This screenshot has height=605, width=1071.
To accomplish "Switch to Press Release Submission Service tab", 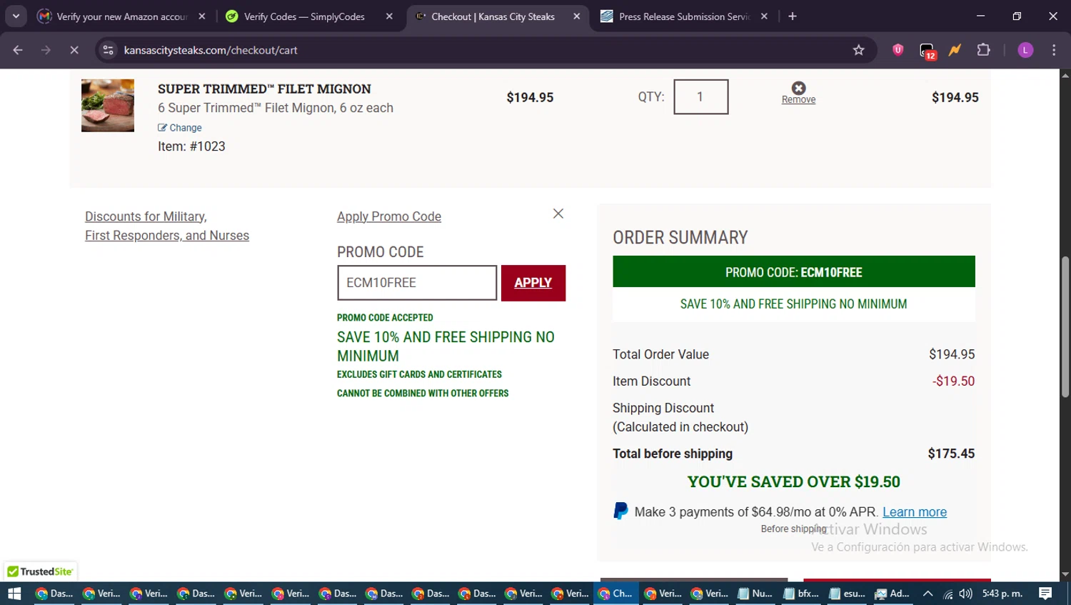I will click(684, 16).
